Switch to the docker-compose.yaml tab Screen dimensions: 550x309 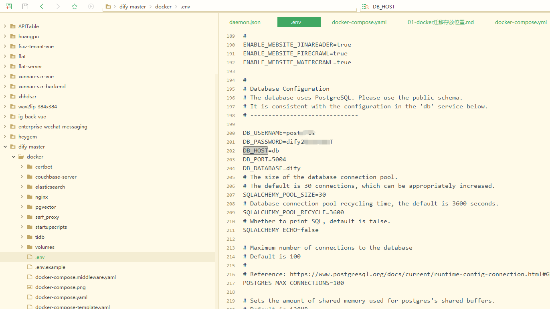[x=359, y=22]
